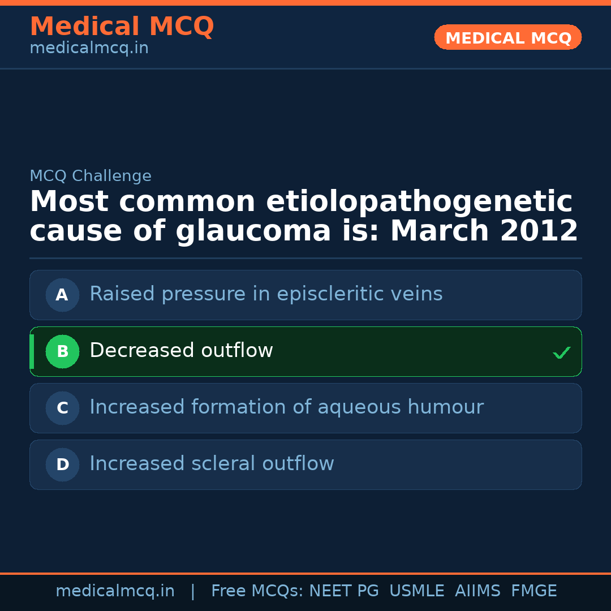611x611 pixels.
Task: Click the green checkmark icon
Action: [561, 352]
